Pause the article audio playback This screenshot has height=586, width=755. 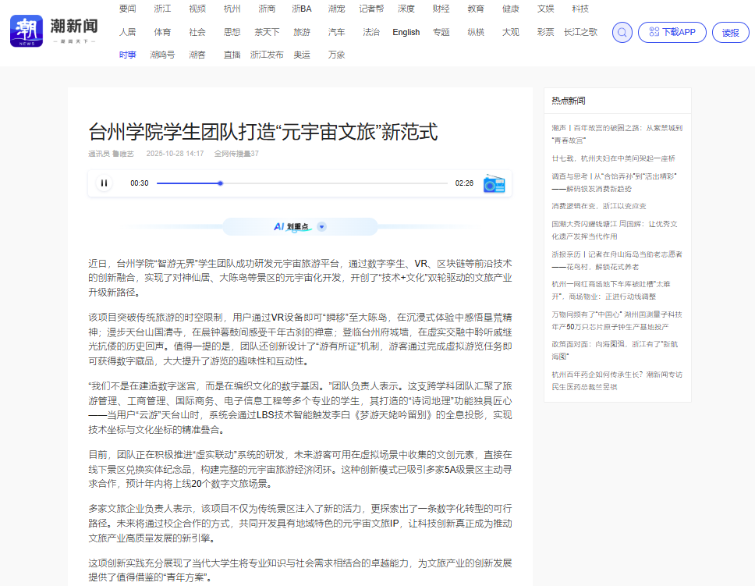tap(104, 183)
